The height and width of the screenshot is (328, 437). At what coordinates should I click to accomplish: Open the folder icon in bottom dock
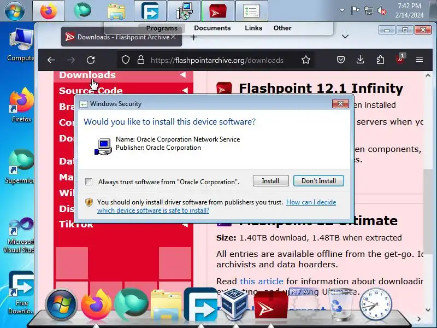(167, 305)
